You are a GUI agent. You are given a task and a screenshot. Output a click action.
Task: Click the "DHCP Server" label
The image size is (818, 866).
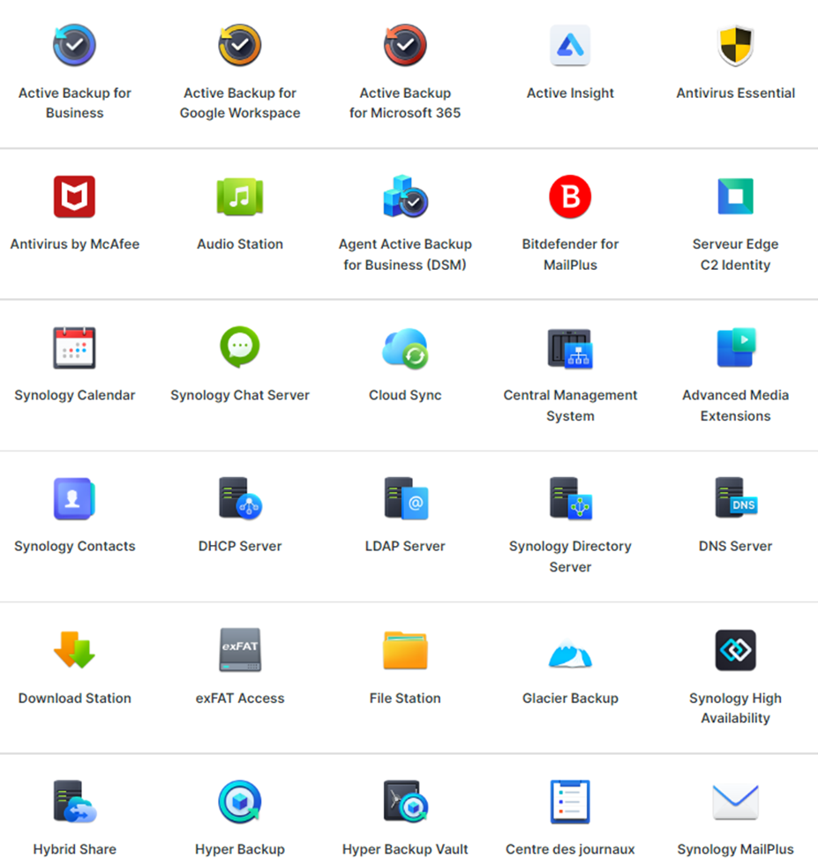(x=240, y=546)
